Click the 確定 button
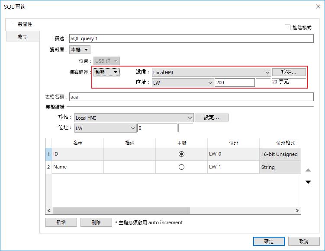This screenshot has width=325, height=251. coord(269,241)
